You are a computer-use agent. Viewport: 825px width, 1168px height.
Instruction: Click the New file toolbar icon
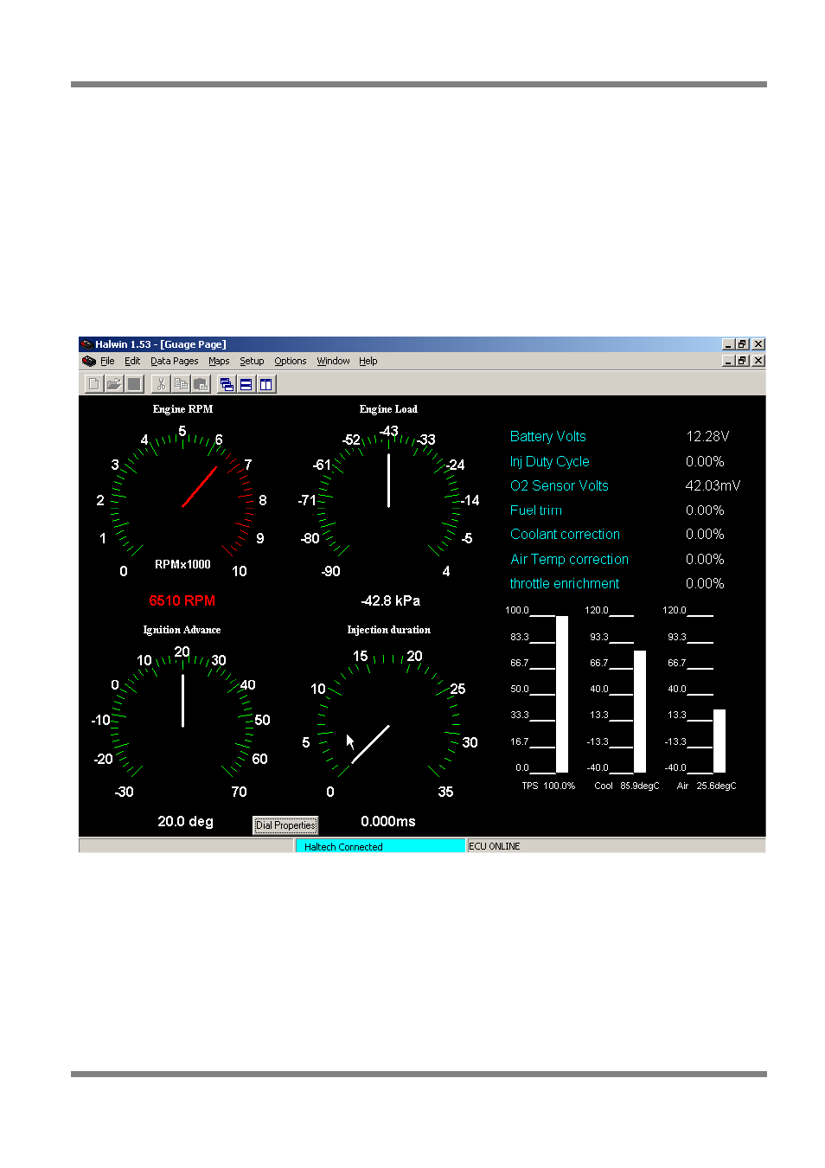coord(93,384)
